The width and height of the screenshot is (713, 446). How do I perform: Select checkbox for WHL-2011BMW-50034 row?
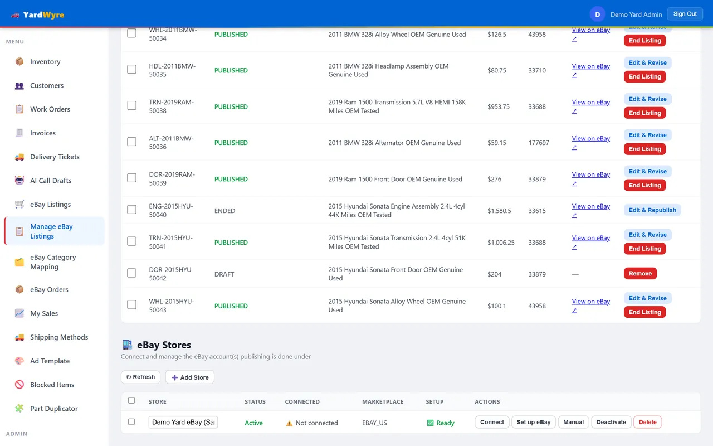click(x=131, y=33)
